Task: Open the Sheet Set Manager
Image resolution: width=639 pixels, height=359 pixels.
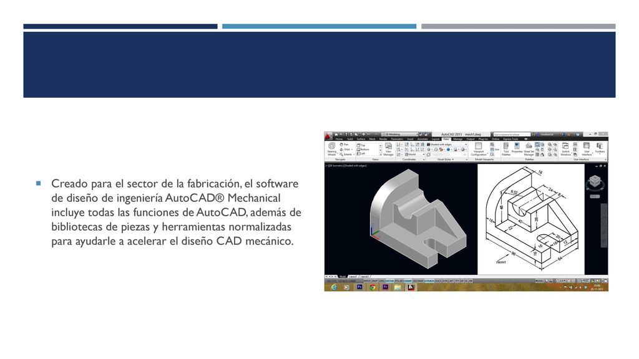Action: click(x=529, y=149)
